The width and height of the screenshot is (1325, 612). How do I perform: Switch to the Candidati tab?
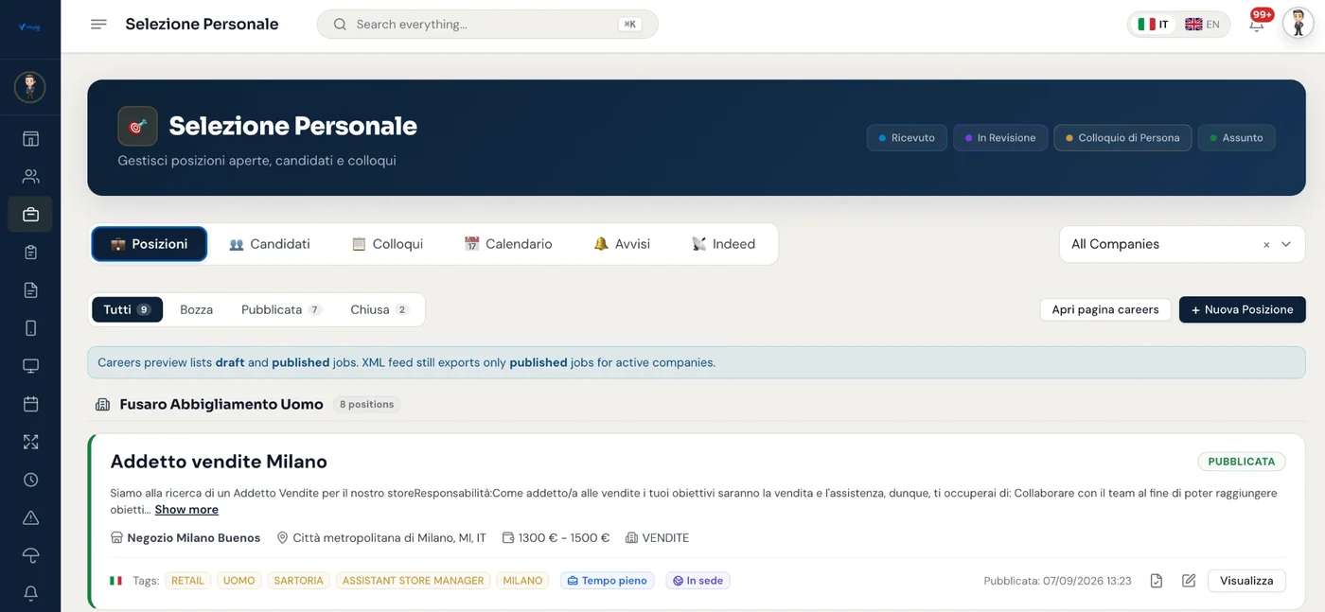[270, 244]
